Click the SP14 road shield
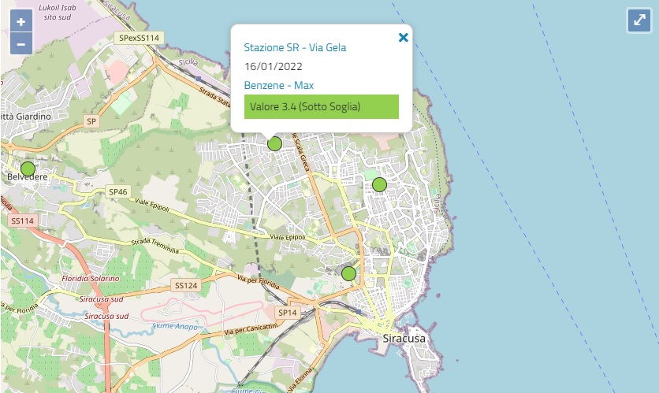This screenshot has width=659, height=393. pos(288,313)
